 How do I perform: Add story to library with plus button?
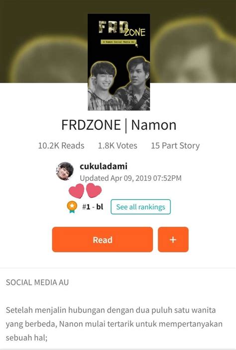(x=173, y=239)
